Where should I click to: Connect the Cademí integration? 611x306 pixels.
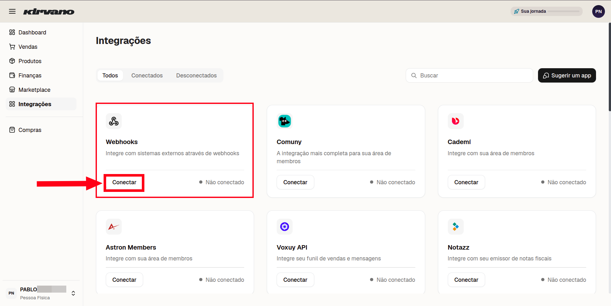click(x=466, y=182)
